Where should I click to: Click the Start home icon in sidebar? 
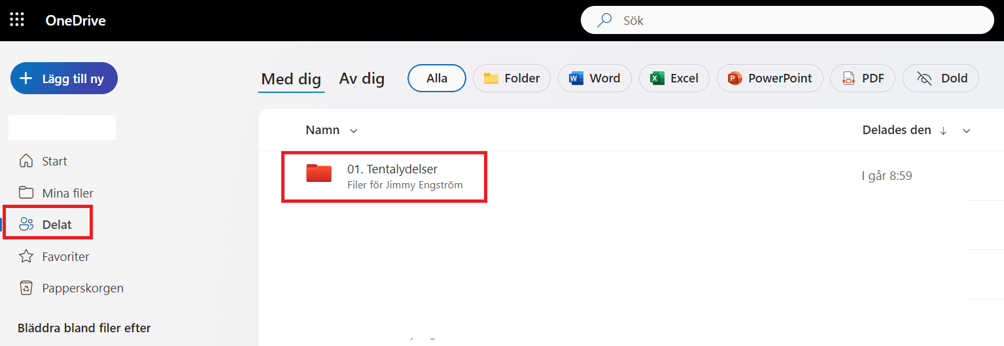[26, 161]
